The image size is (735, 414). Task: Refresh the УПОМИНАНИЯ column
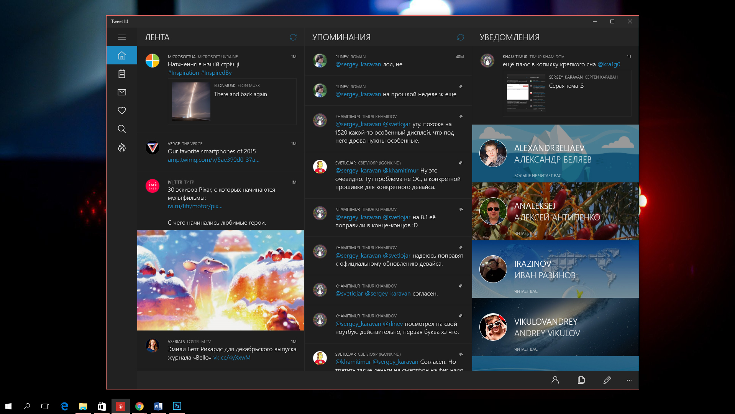point(461,37)
